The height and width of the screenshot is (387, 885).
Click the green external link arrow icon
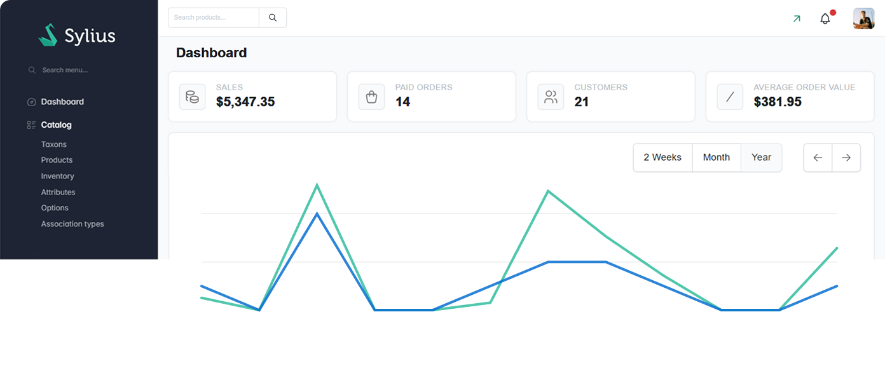[797, 19]
